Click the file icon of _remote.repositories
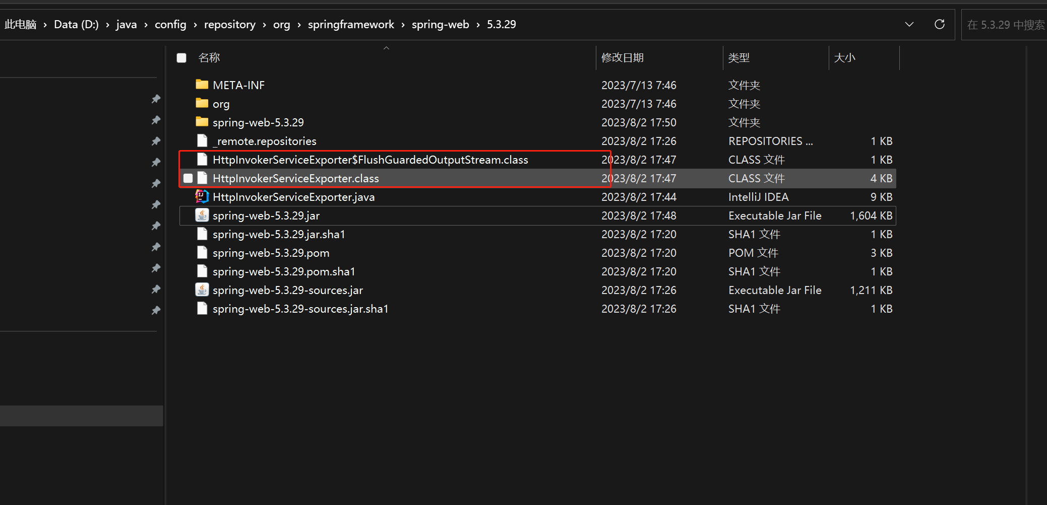 pyautogui.click(x=202, y=141)
